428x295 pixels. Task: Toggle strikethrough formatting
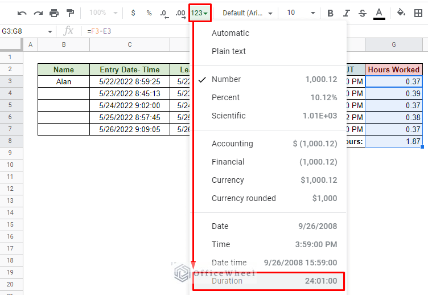363,13
